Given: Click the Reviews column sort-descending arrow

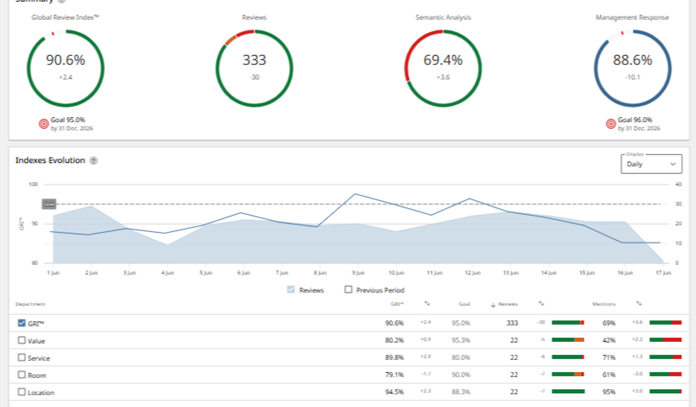Looking at the screenshot, I should 493,304.
